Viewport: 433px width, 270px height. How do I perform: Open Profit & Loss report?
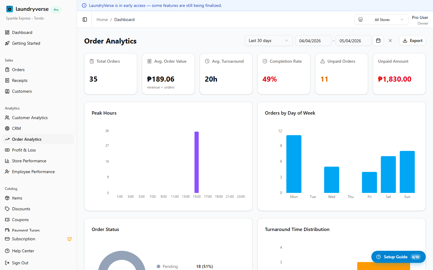pyautogui.click(x=38, y=150)
